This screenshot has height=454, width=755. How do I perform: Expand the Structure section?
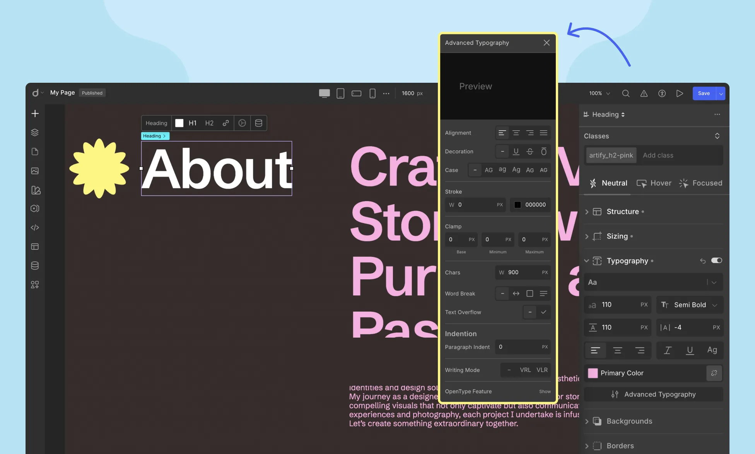[586, 212]
